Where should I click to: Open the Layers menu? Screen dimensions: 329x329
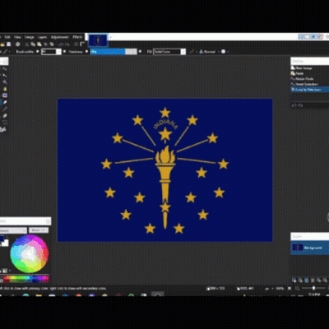coord(43,37)
